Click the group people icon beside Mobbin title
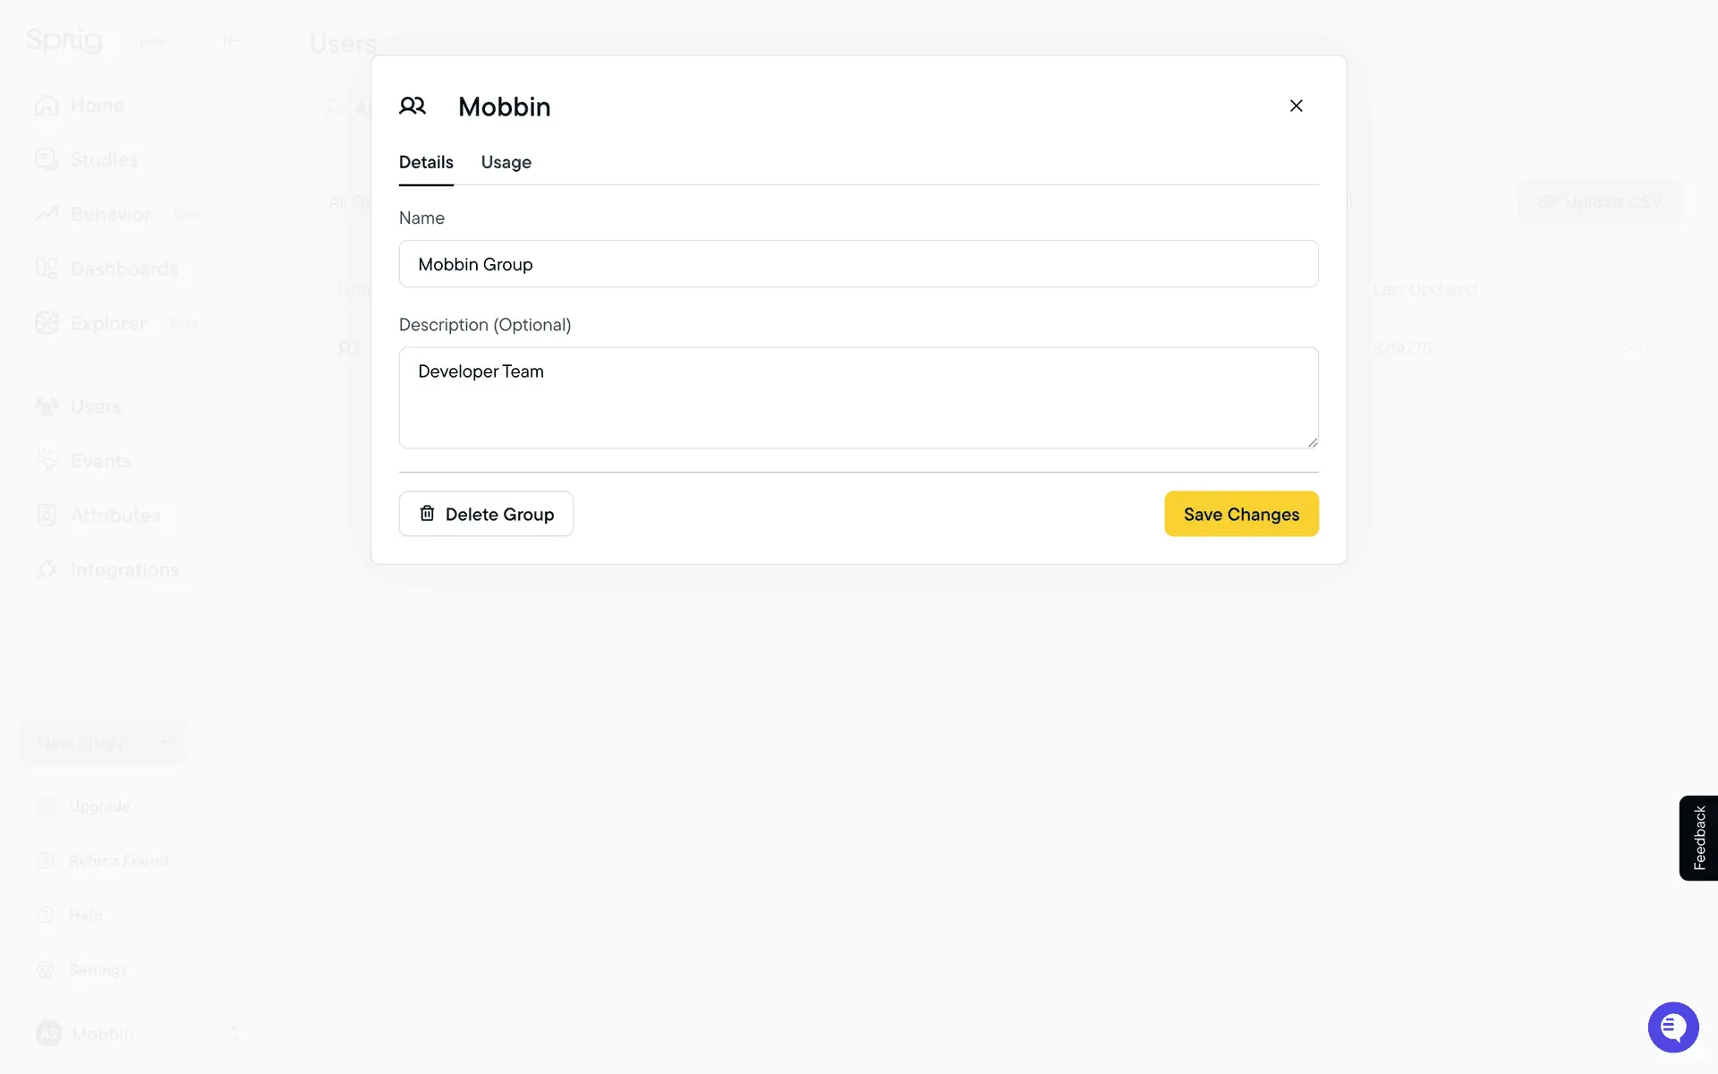 [x=412, y=106]
